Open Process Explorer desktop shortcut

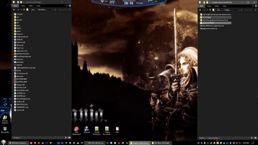point(5,119)
